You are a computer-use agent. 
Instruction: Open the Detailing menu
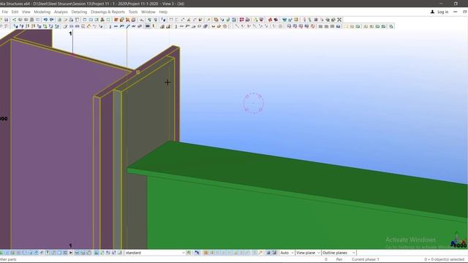(x=79, y=12)
